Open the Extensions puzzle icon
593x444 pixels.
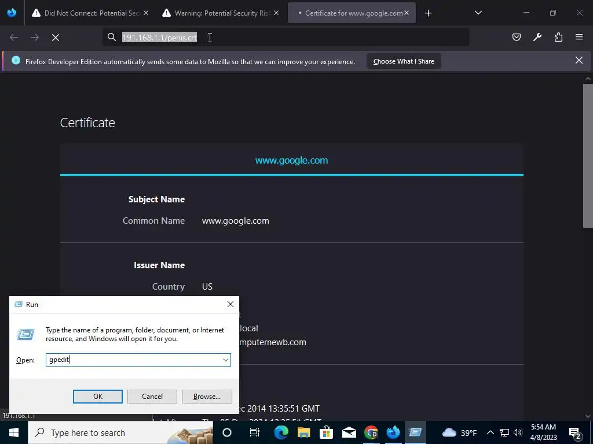[558, 37]
